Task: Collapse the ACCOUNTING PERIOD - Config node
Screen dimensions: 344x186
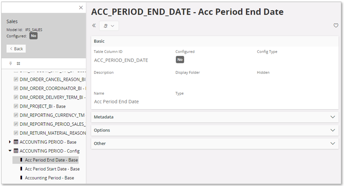Action: tap(10, 151)
